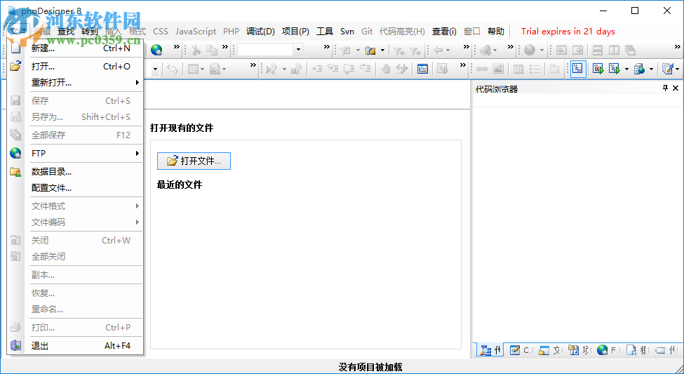This screenshot has height=374, width=684.
Task: Open the 工具 menu
Action: tap(325, 32)
